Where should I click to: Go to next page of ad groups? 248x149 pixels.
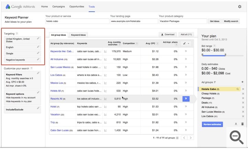(191, 138)
